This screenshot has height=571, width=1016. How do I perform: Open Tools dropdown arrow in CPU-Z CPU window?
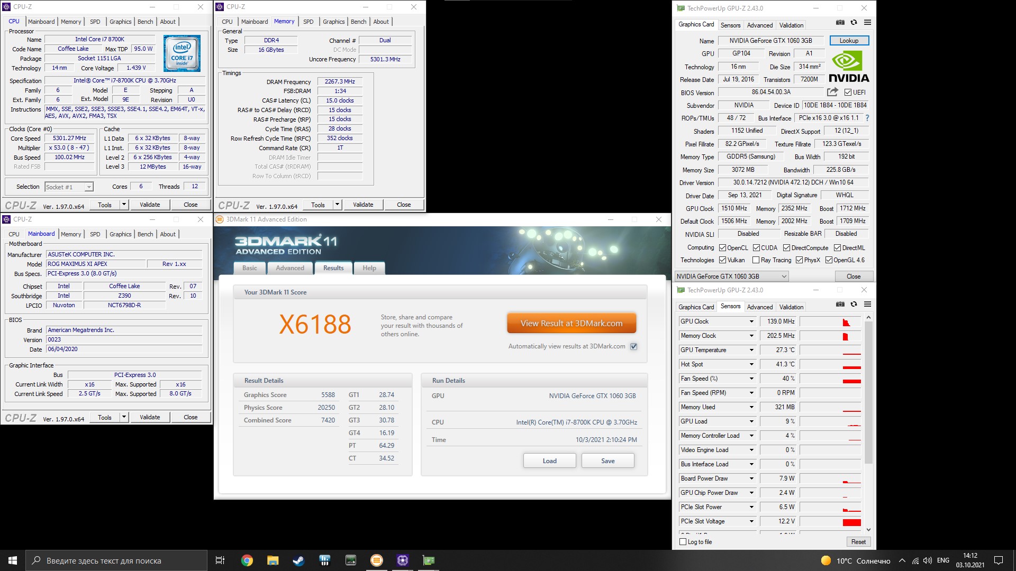[x=124, y=205]
